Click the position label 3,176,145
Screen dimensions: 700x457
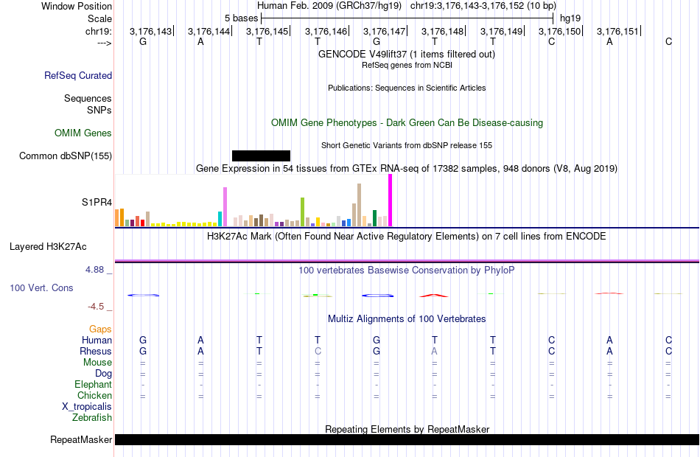(x=267, y=31)
